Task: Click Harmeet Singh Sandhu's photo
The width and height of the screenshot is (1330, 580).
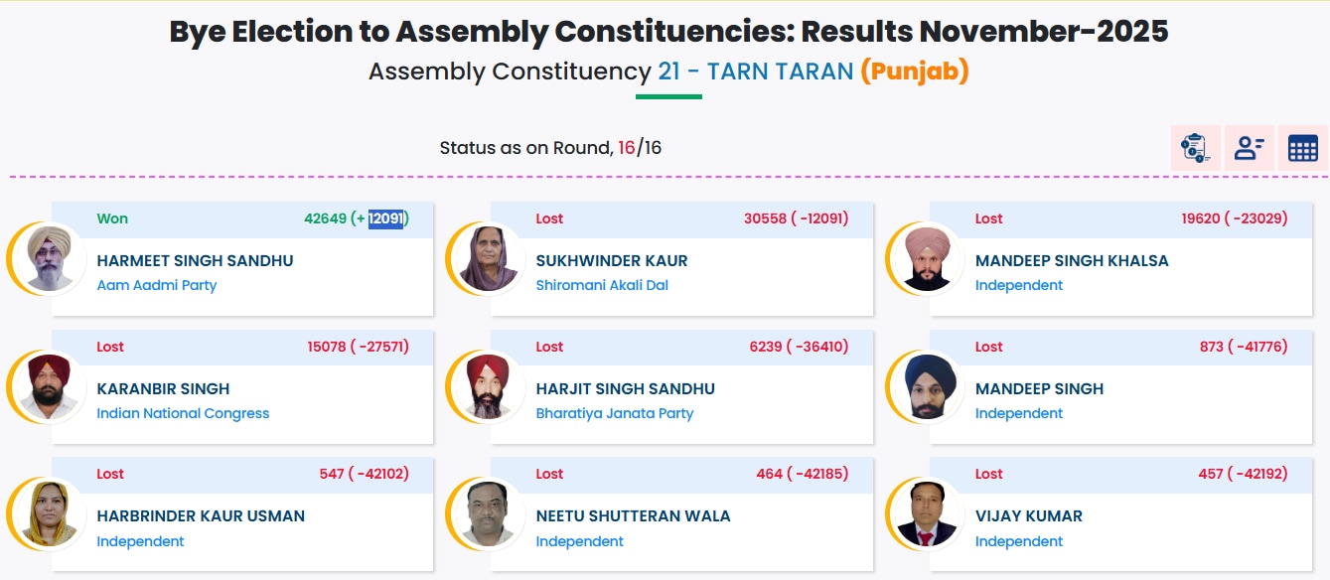Action: 49,258
